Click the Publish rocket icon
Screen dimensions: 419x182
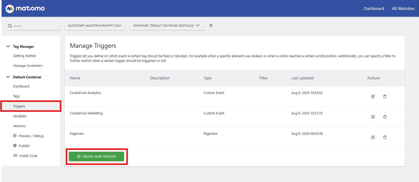[15, 146]
